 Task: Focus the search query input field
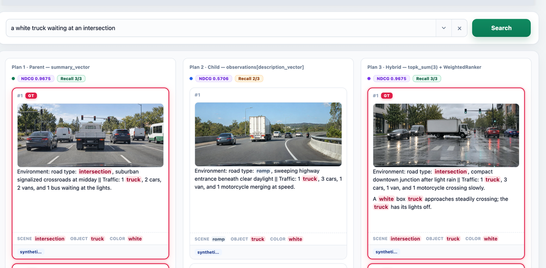click(221, 28)
